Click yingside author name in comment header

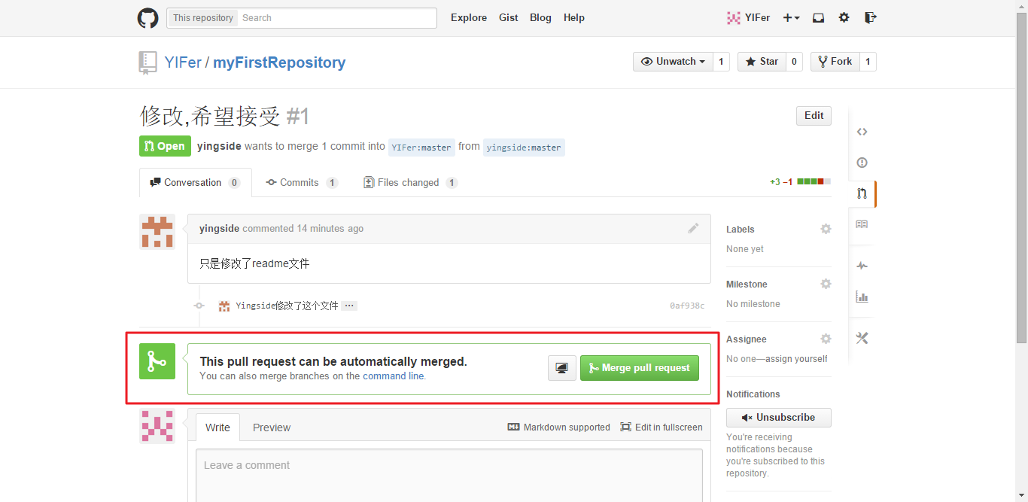219,229
